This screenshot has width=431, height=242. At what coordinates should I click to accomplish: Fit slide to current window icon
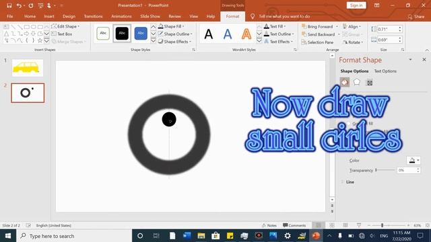pyautogui.click(x=428, y=225)
